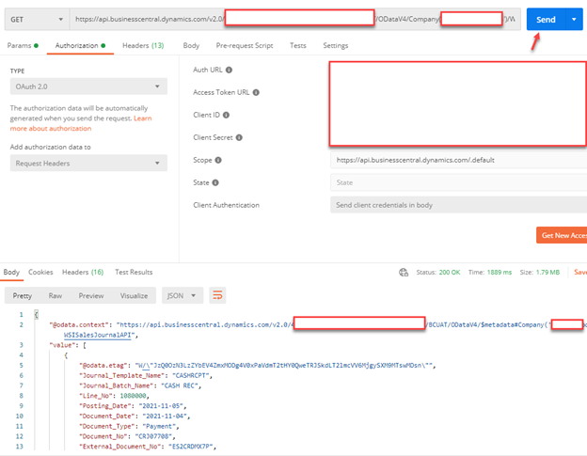Open the GET method dropdown

coord(37,20)
